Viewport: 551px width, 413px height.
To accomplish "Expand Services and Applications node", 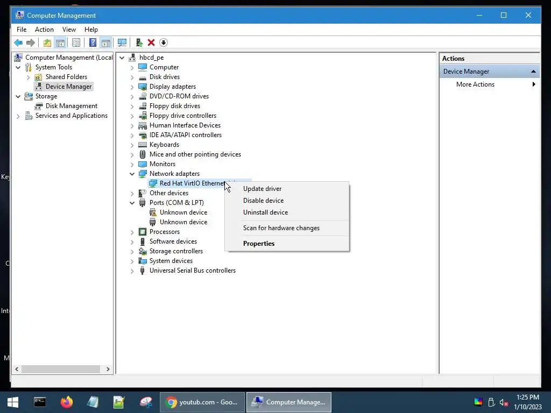I will tap(18, 116).
